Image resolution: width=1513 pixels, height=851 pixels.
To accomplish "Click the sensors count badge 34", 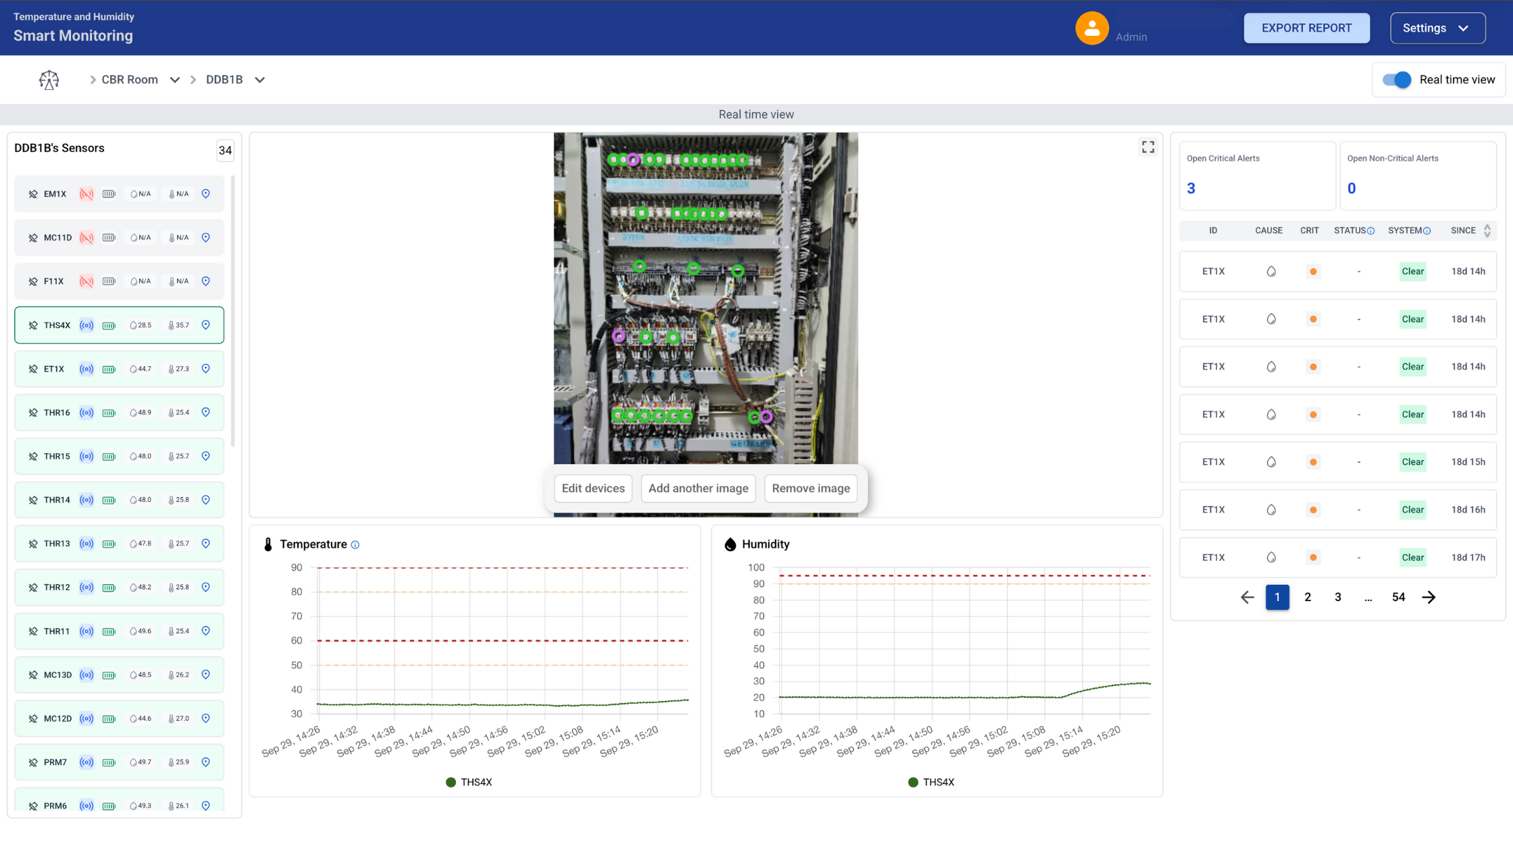I will (x=225, y=151).
